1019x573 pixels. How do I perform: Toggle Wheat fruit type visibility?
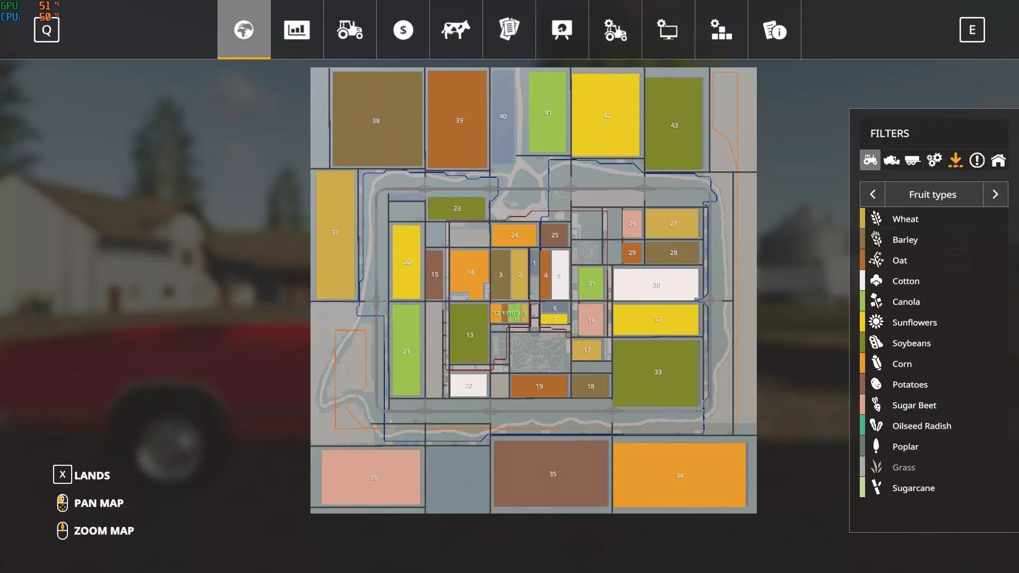click(905, 219)
